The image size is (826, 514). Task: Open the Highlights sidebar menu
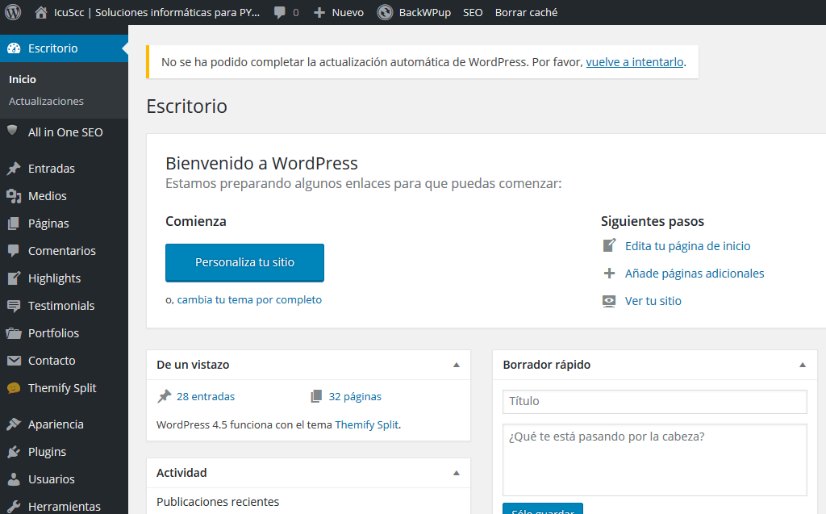pyautogui.click(x=65, y=278)
